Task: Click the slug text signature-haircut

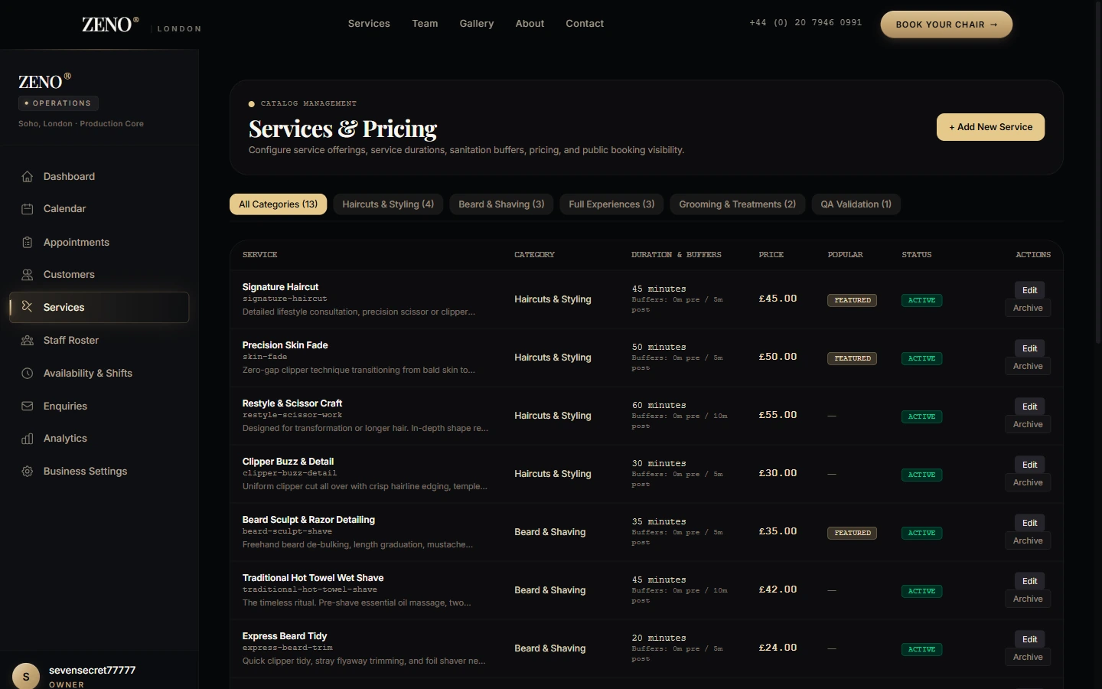Action: point(285,299)
